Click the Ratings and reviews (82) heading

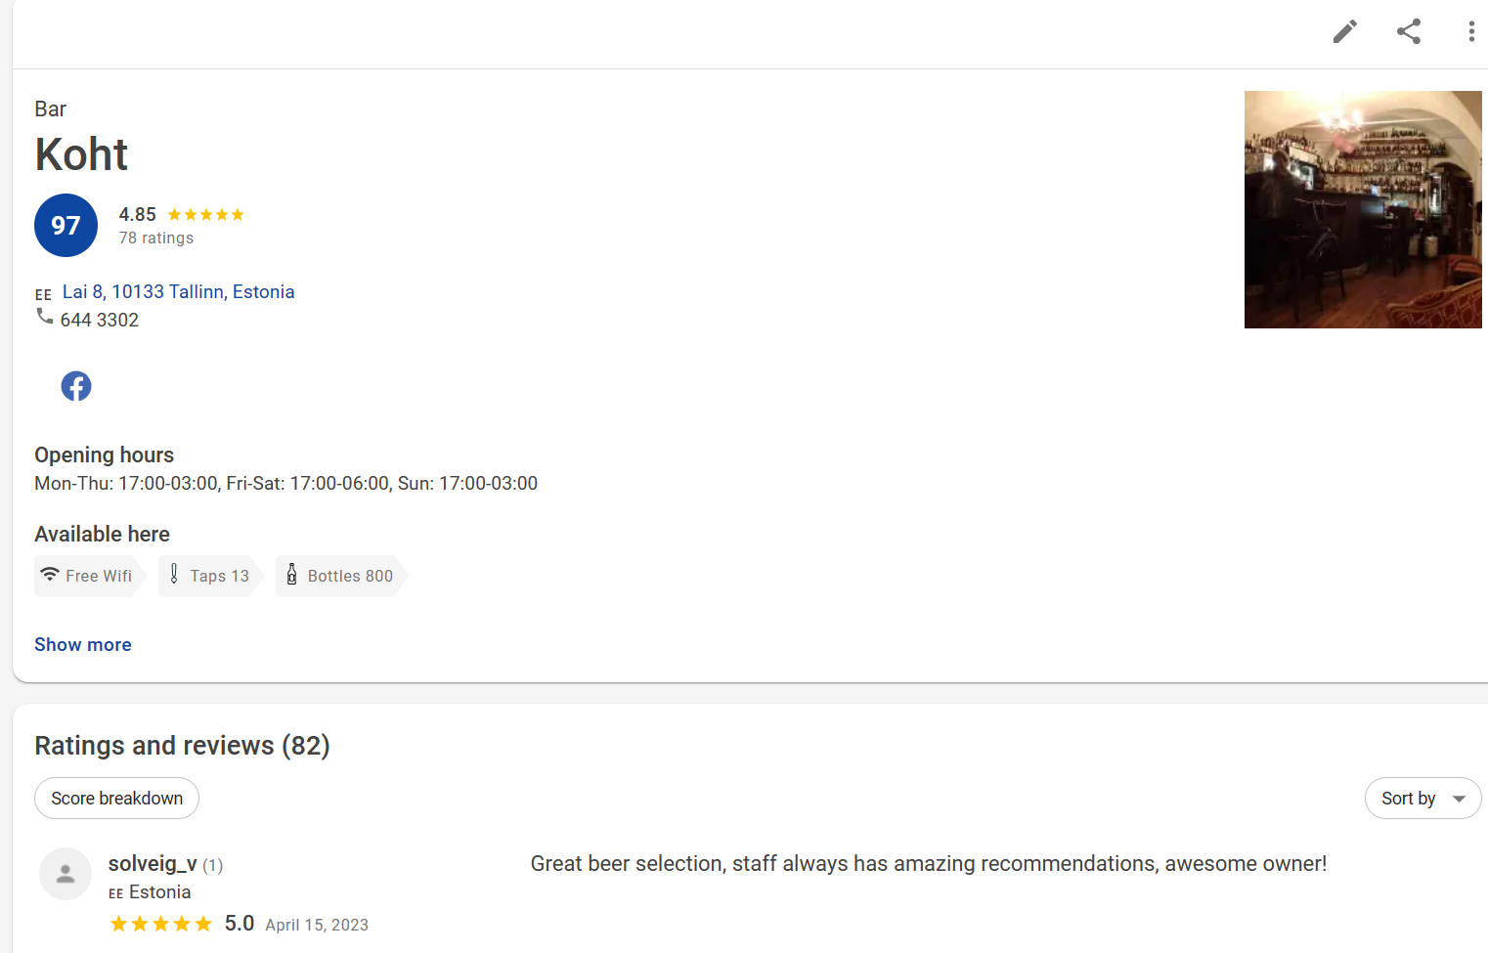[182, 746]
